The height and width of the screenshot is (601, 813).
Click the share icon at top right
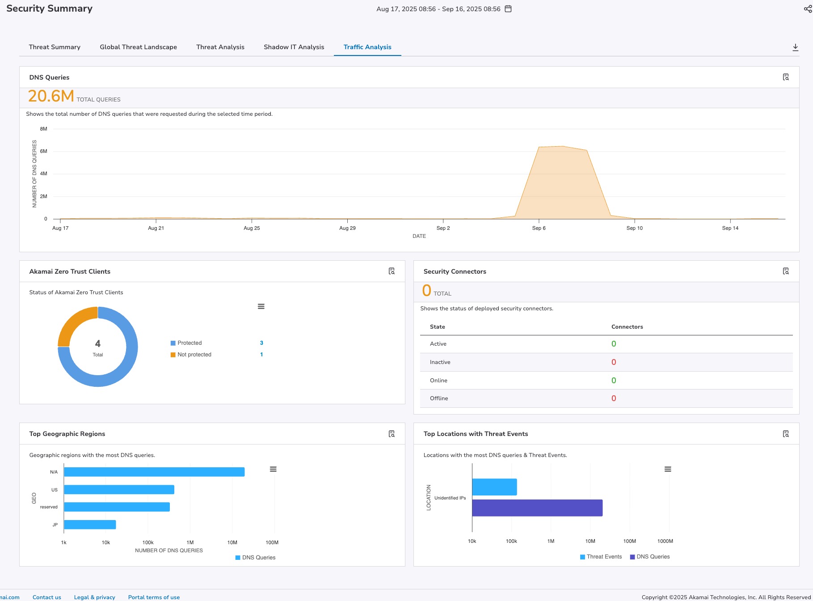(x=808, y=9)
